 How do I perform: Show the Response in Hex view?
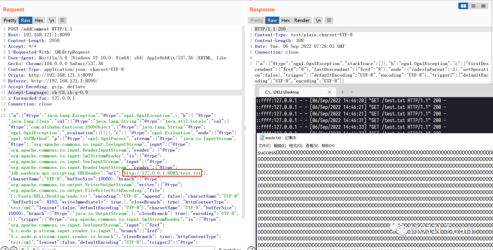click(x=285, y=20)
